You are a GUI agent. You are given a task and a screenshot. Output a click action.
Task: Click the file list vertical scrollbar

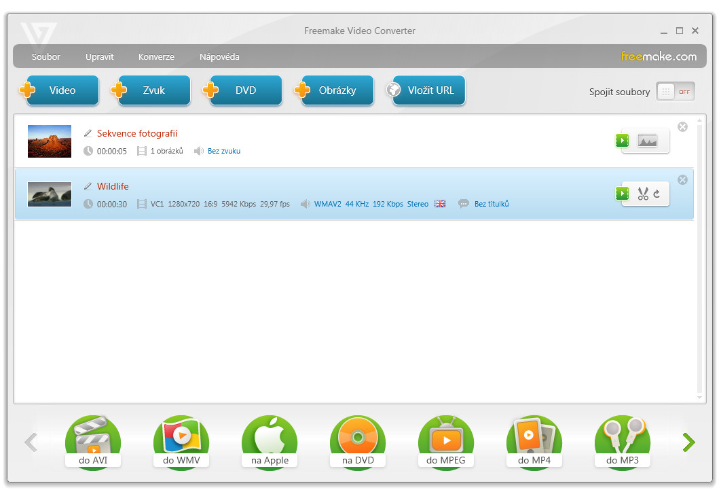pyautogui.click(x=699, y=259)
